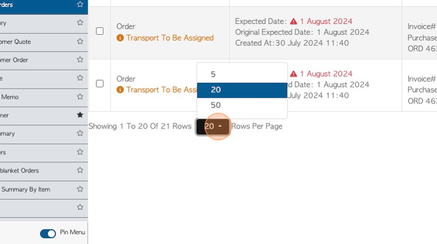Star the Memo sidebar entry
Screen dimensions: 437x244
tap(80, 97)
